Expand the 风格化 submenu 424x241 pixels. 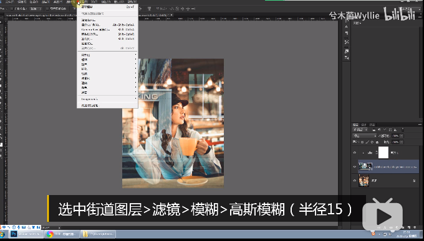point(108,55)
